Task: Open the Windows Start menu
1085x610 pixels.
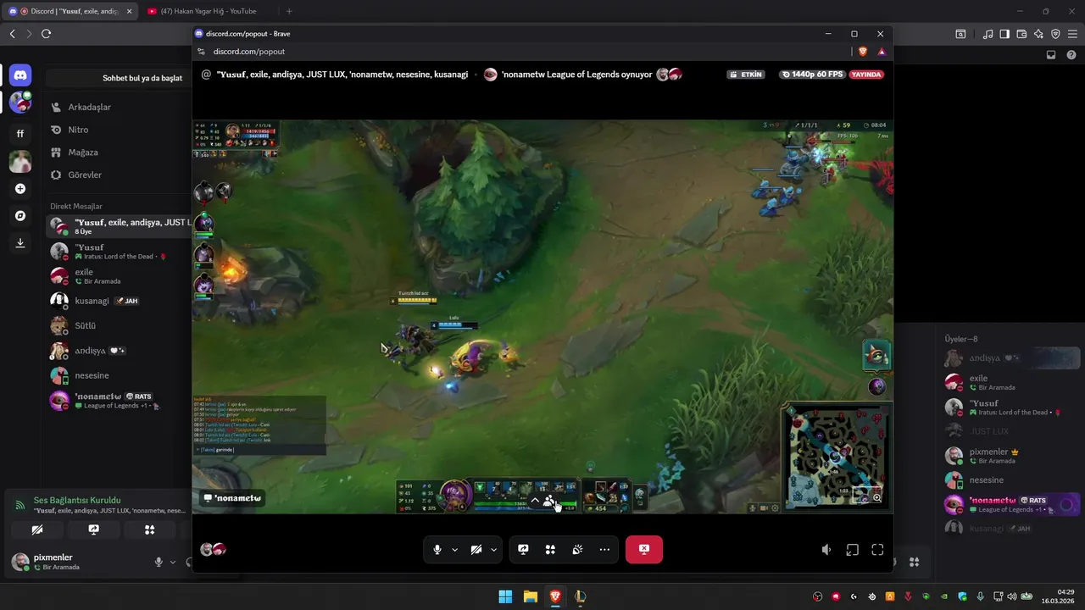Action: pos(505,596)
